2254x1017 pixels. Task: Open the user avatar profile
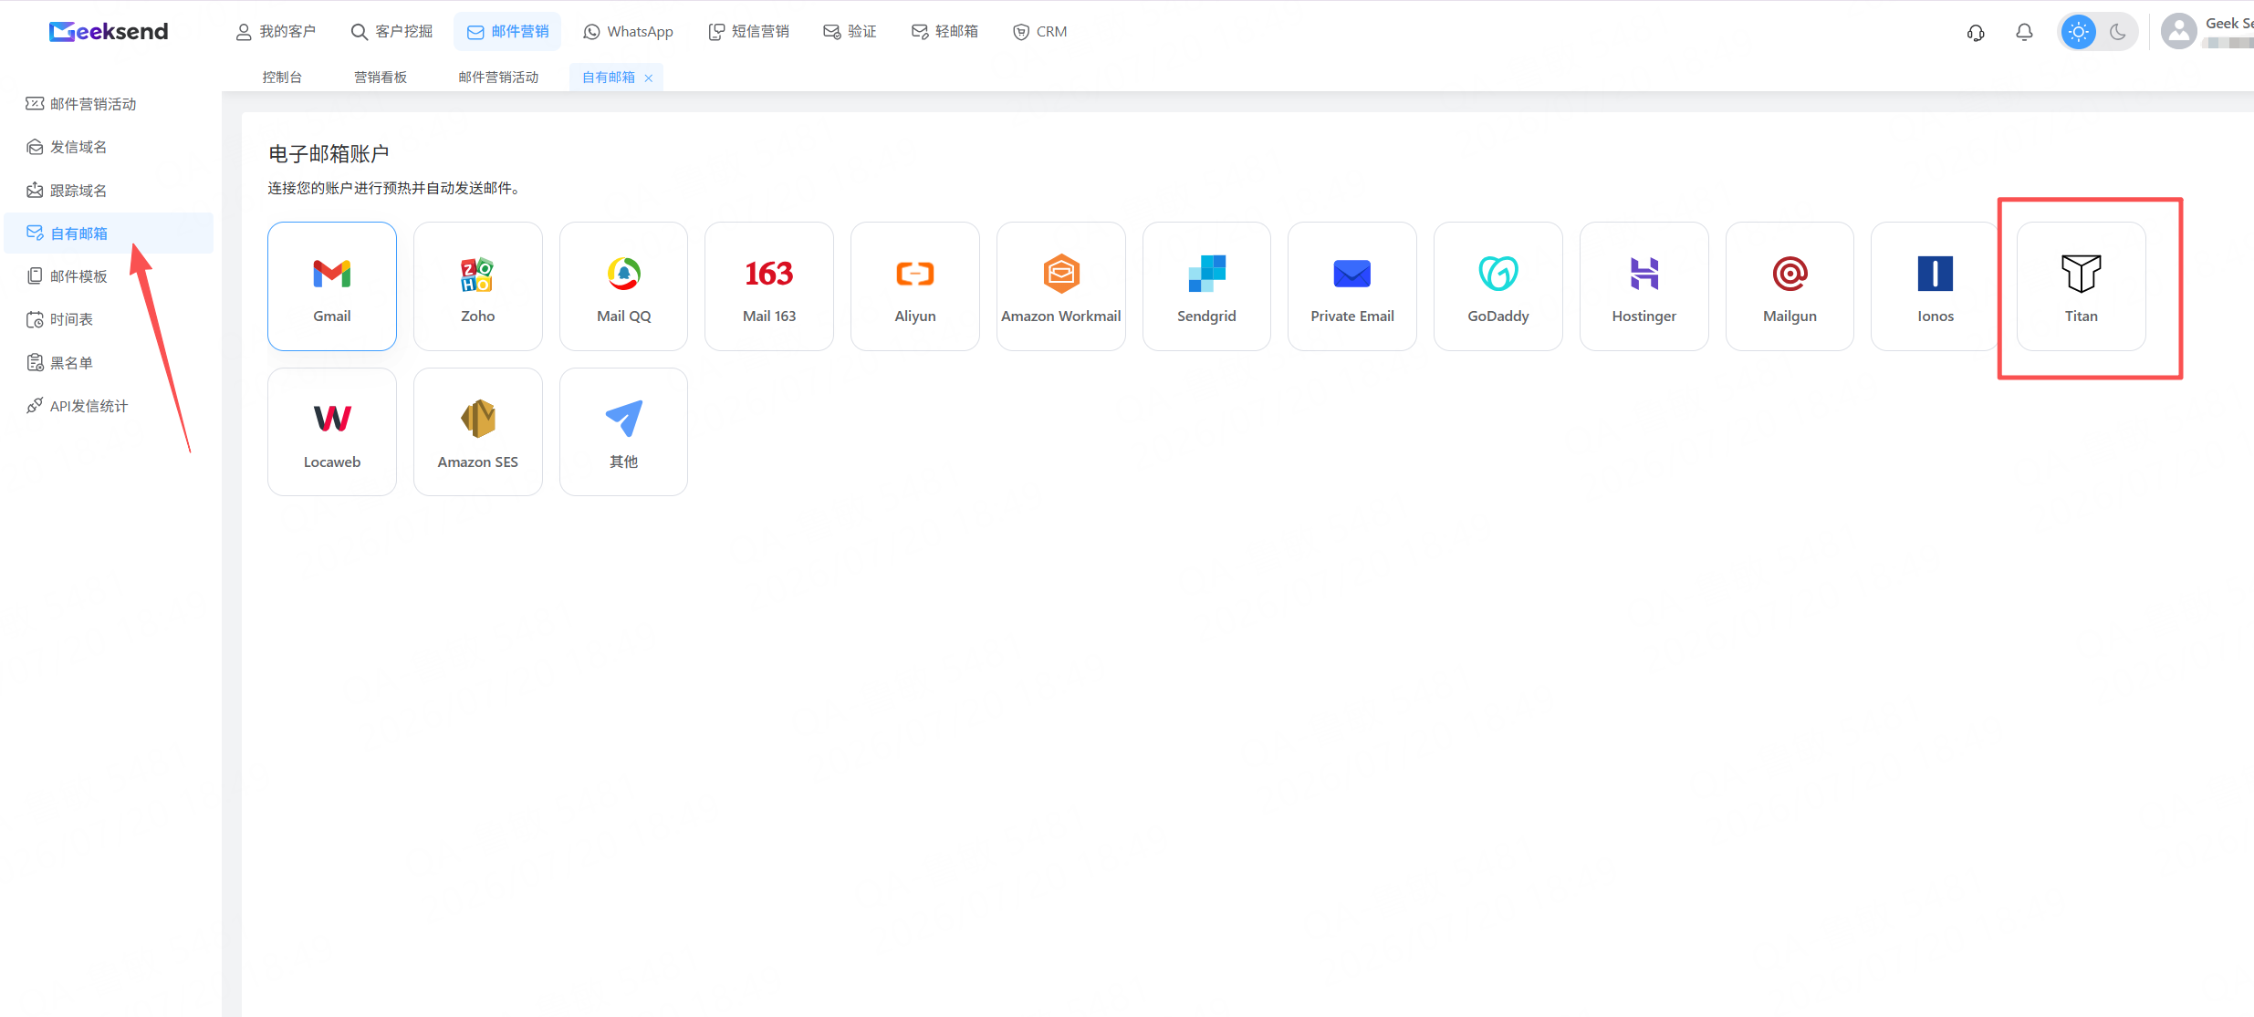click(x=2178, y=32)
